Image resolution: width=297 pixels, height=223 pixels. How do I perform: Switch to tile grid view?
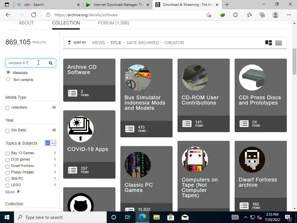coord(268,43)
